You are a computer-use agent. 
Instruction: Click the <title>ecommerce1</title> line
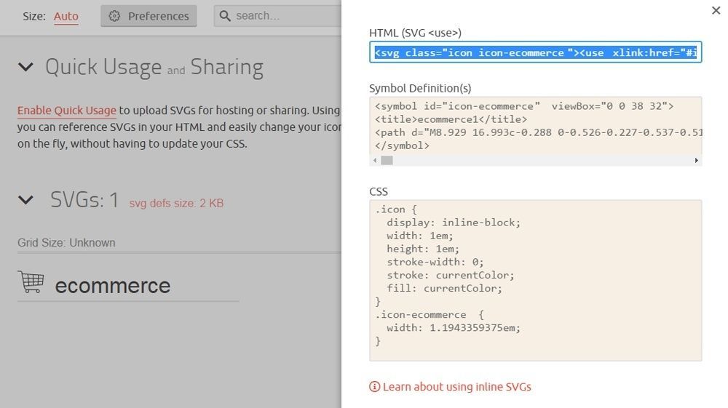tap(451, 119)
